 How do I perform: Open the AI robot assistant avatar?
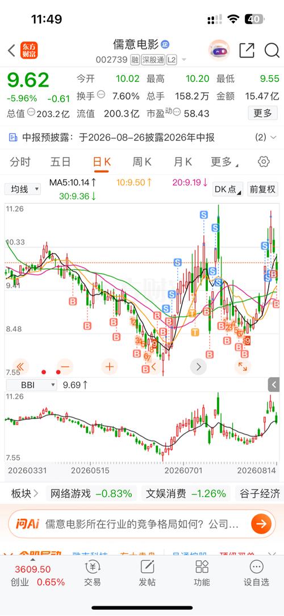tap(219, 50)
